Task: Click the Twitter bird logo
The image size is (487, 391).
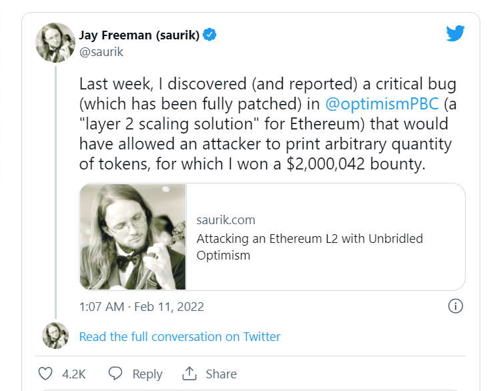Action: pyautogui.click(x=456, y=34)
